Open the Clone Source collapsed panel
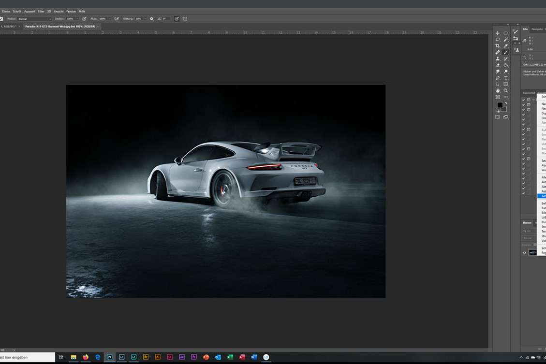The image size is (546, 364). [516, 50]
